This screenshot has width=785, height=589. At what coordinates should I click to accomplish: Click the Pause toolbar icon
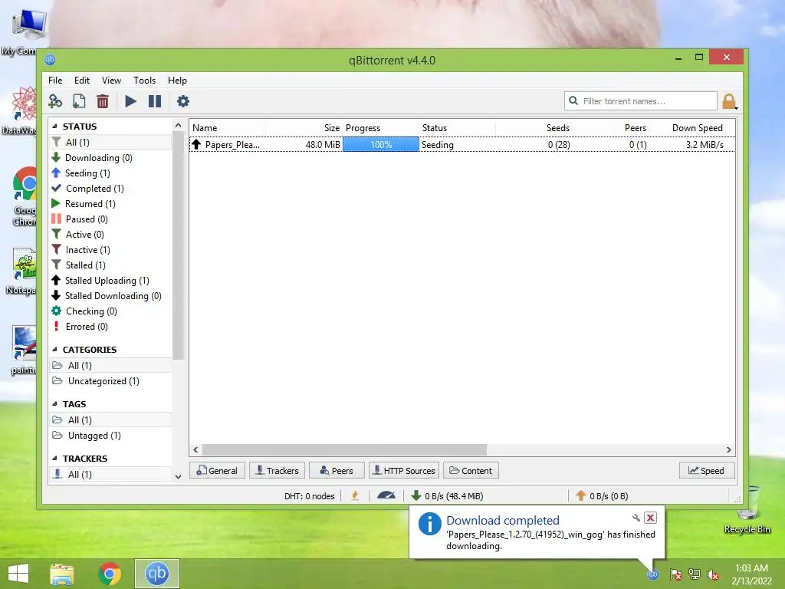pos(155,101)
